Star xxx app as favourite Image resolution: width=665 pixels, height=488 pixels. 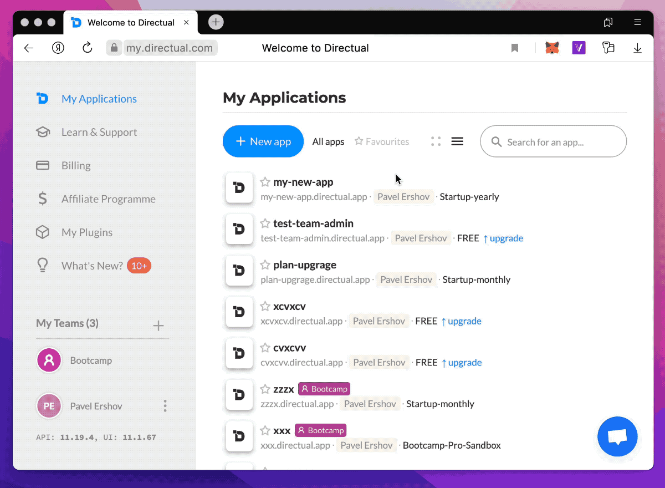(265, 430)
